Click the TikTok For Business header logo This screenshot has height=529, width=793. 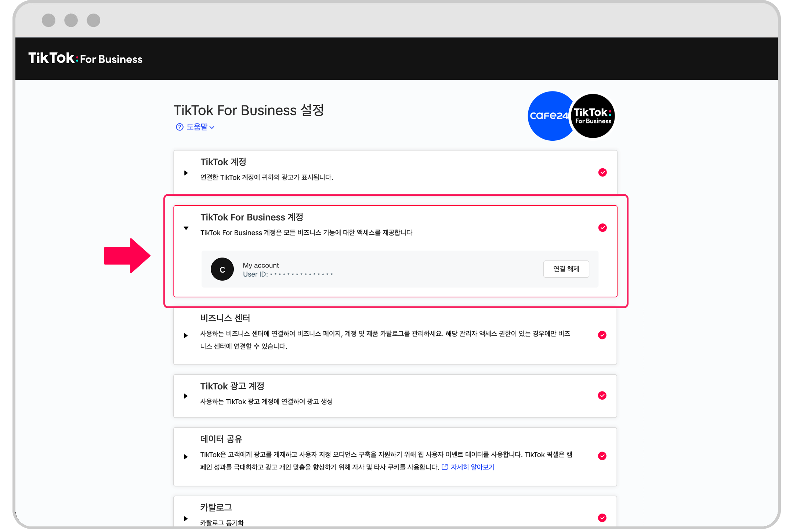tap(85, 58)
